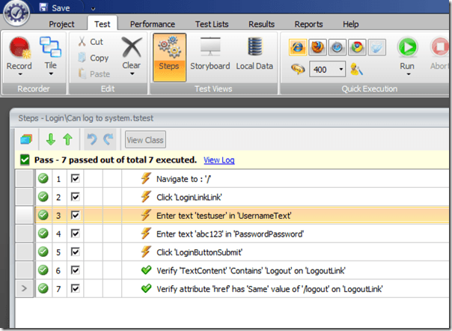Click the Undo arrow icon

pyautogui.click(x=92, y=139)
